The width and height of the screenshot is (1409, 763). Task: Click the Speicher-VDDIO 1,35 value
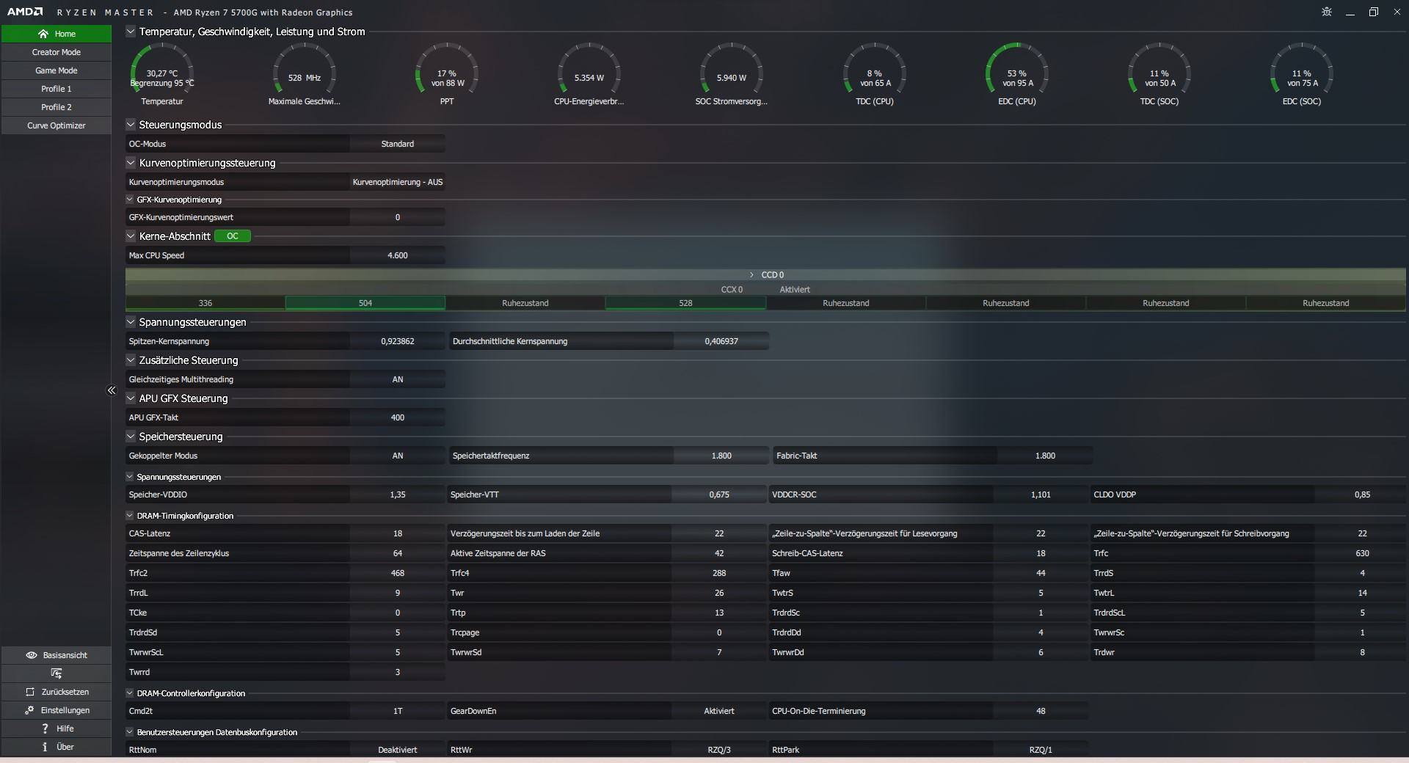pyautogui.click(x=398, y=494)
